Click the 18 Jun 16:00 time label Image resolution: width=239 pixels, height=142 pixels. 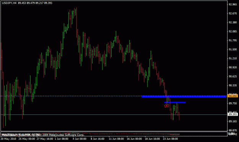pos(152,139)
